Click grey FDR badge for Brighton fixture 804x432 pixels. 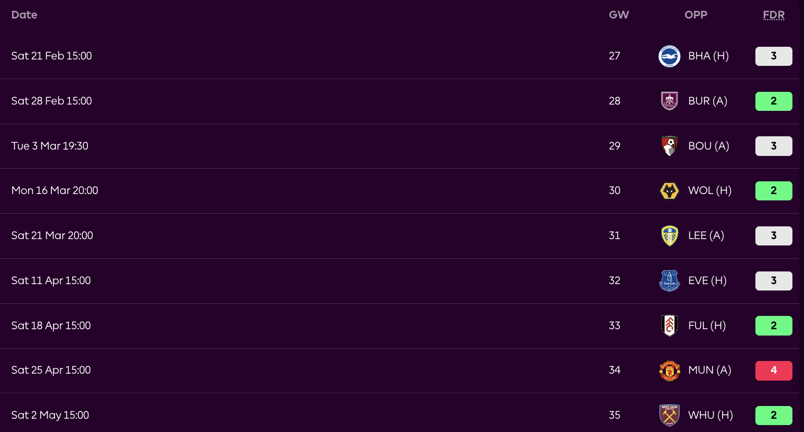[773, 56]
